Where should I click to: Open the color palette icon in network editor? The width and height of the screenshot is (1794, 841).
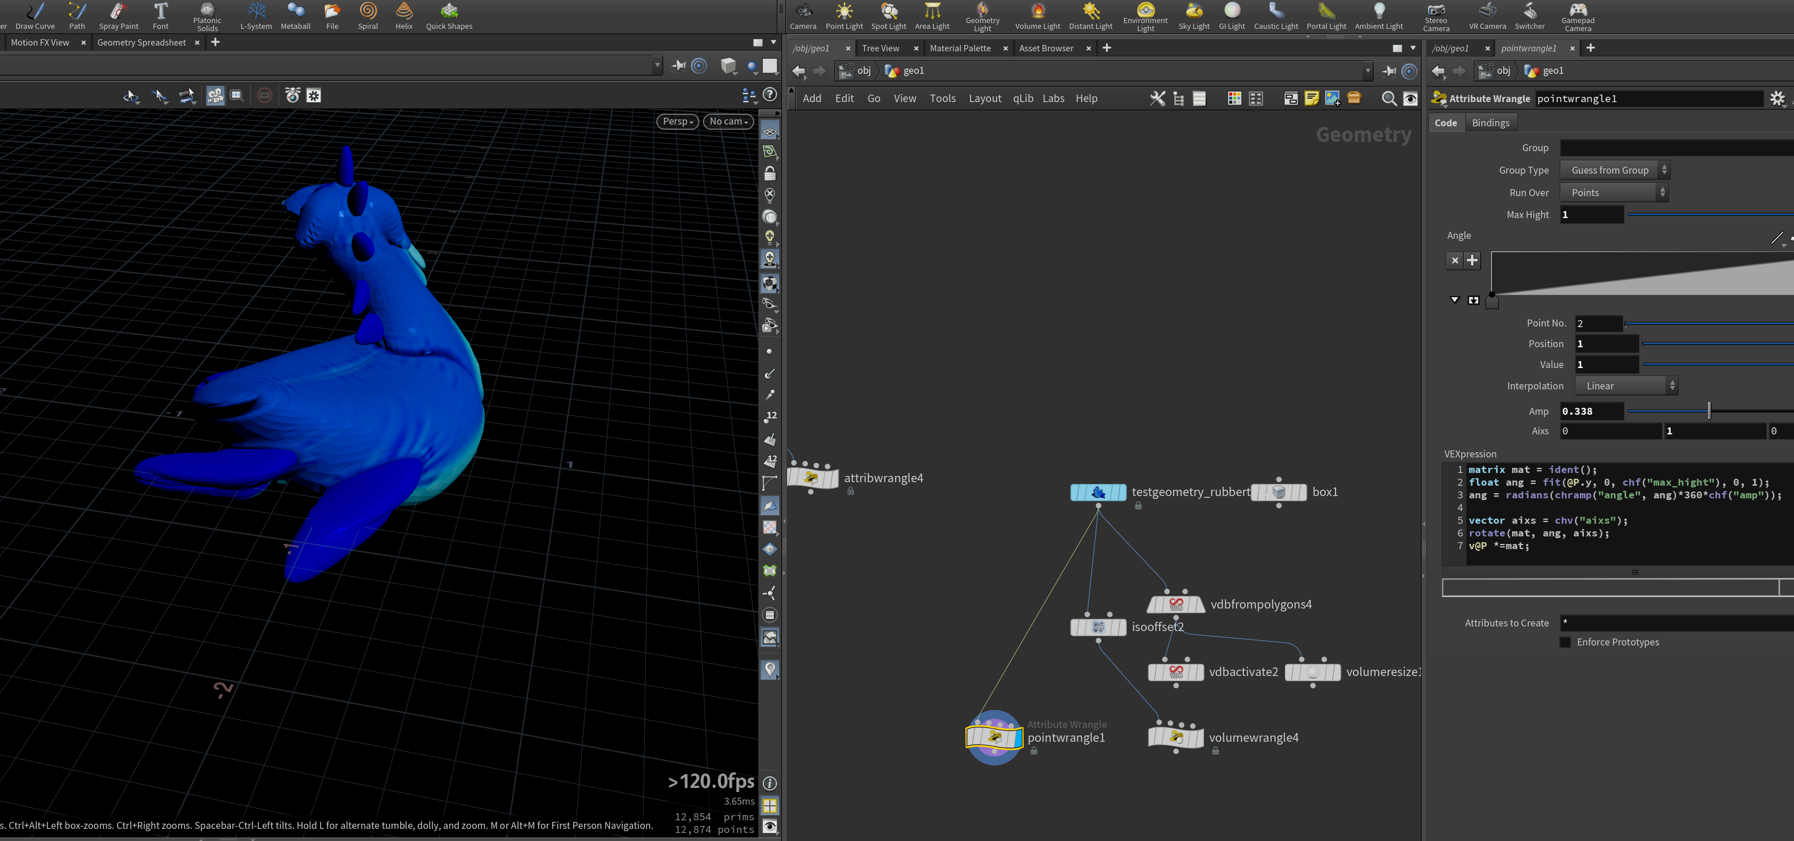(1234, 98)
